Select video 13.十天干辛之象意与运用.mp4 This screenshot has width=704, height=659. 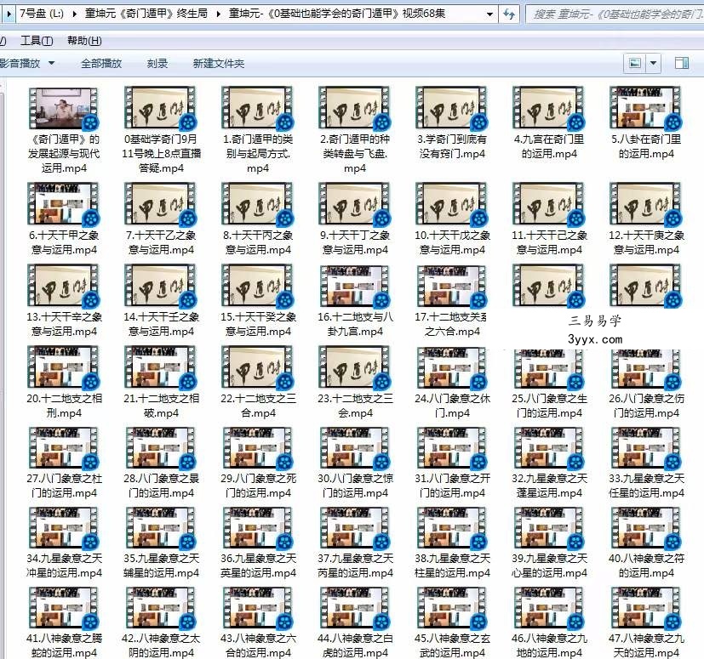point(64,300)
